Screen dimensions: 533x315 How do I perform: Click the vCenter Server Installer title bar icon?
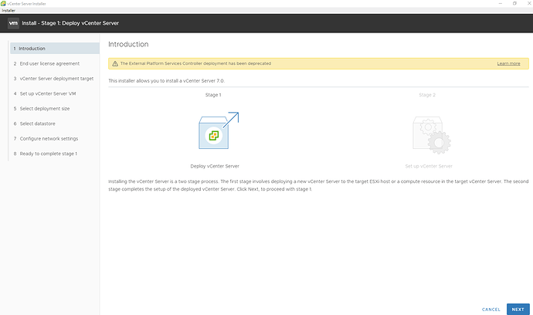tap(3, 3)
